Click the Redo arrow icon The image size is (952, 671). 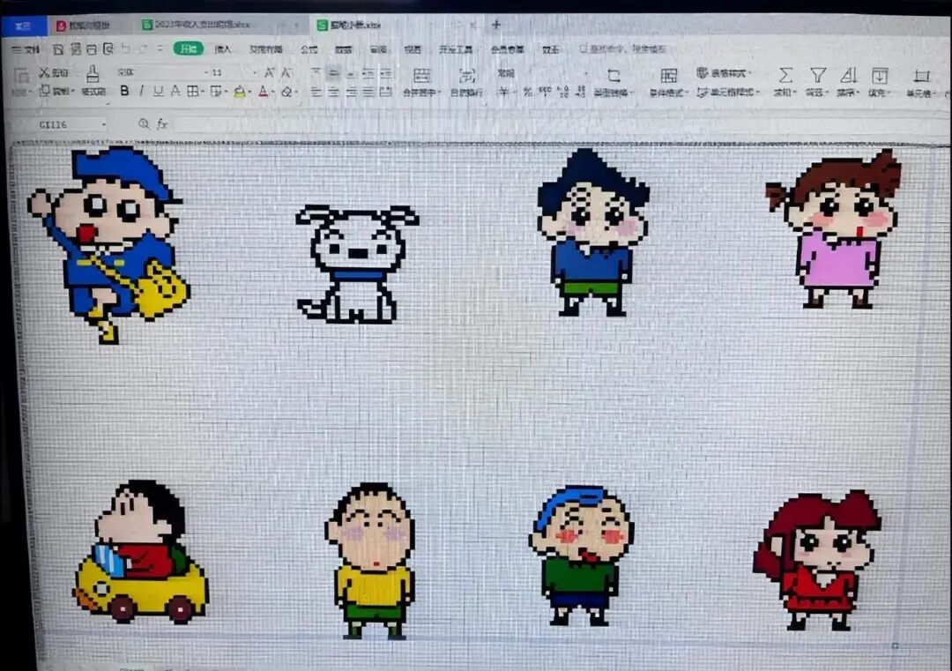click(x=144, y=48)
